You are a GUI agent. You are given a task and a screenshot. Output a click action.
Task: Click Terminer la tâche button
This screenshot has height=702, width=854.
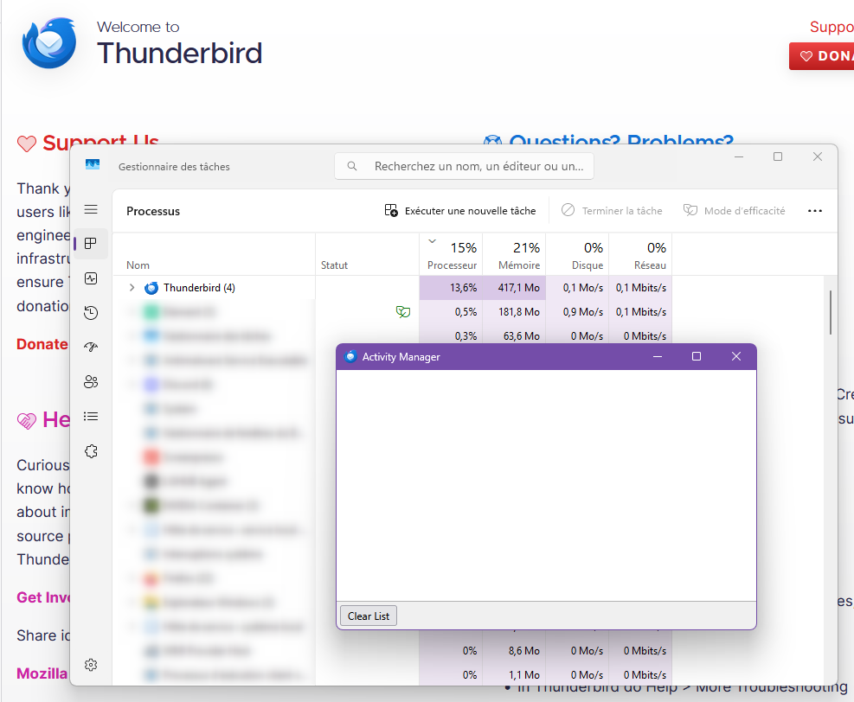pyautogui.click(x=612, y=211)
